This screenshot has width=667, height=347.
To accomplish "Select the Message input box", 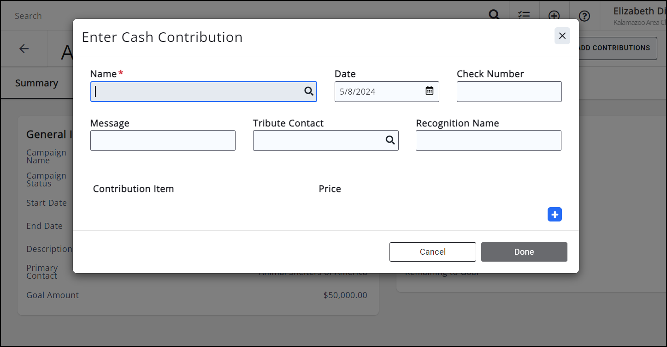I will point(163,140).
